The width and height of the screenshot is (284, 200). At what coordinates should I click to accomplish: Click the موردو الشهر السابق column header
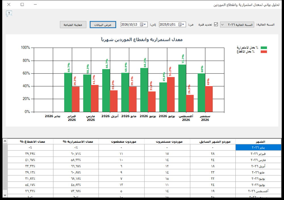tap(213, 141)
